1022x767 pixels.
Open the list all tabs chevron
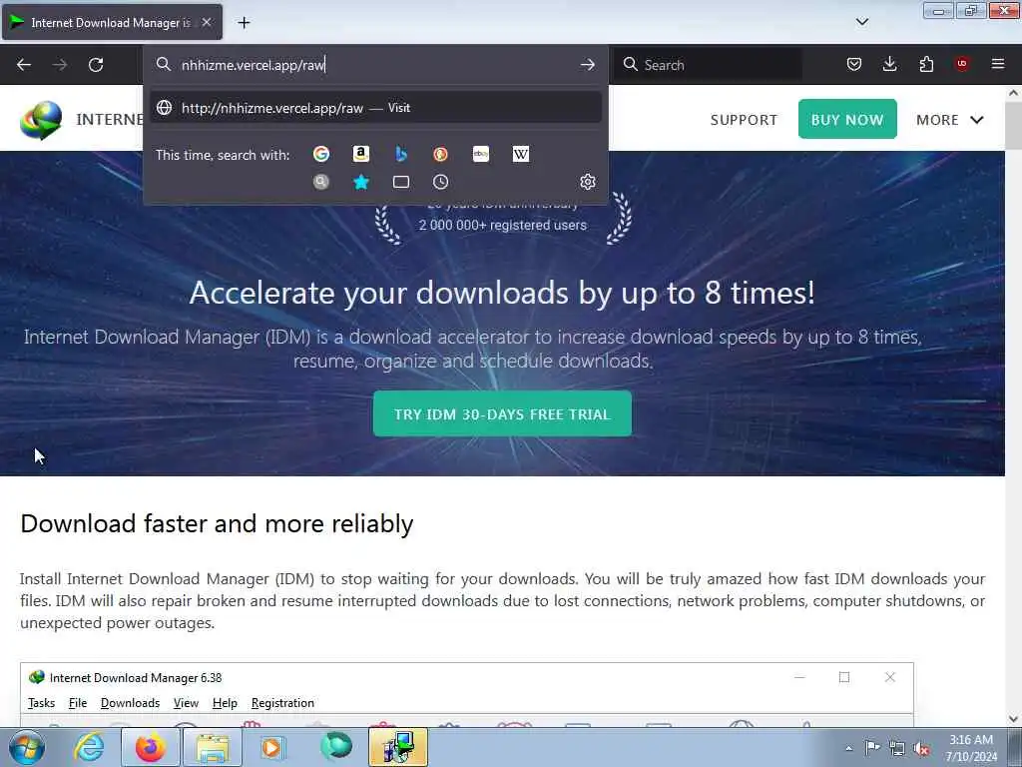(861, 22)
